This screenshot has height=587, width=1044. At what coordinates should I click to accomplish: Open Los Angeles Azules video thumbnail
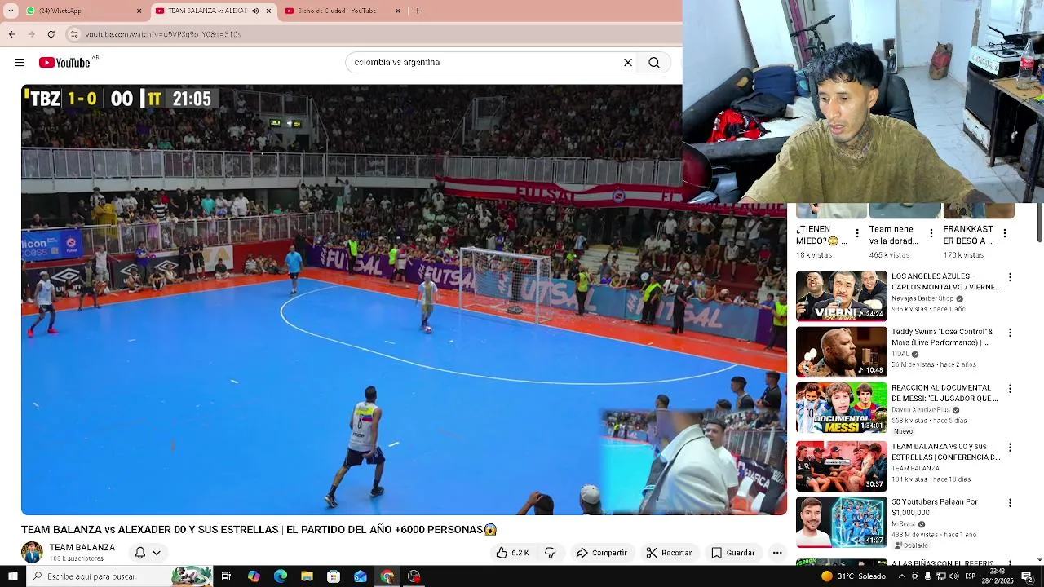click(x=841, y=296)
